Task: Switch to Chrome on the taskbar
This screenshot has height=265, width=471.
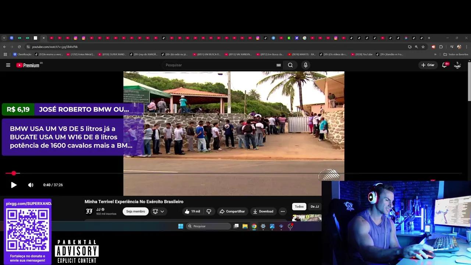Action: (x=254, y=226)
